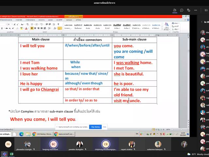
Task: Open the meeting chat icon
Action: pos(182,10)
